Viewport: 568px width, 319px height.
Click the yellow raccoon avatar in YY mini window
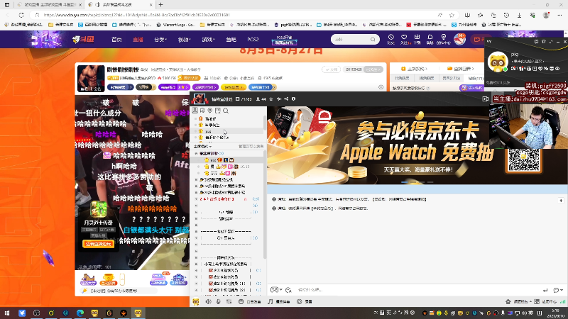[498, 62]
